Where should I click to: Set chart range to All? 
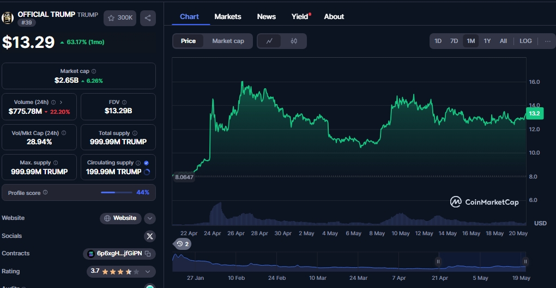503,41
